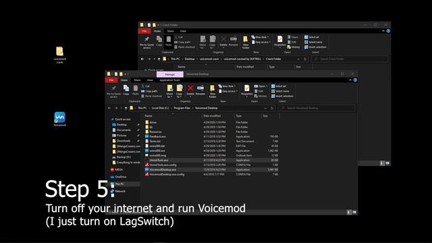Viewport: 432px width, 243px height.
Task: Click back arrow in Voicemod Desktop window
Action: (109, 108)
